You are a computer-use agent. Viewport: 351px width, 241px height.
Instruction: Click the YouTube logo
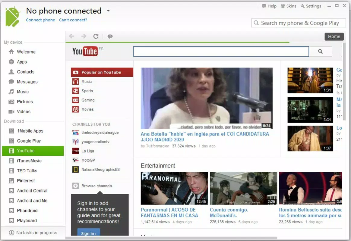point(85,51)
